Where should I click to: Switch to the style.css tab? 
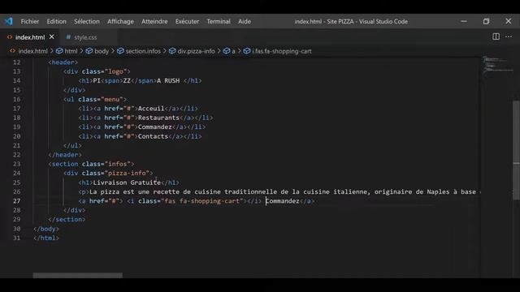point(85,37)
